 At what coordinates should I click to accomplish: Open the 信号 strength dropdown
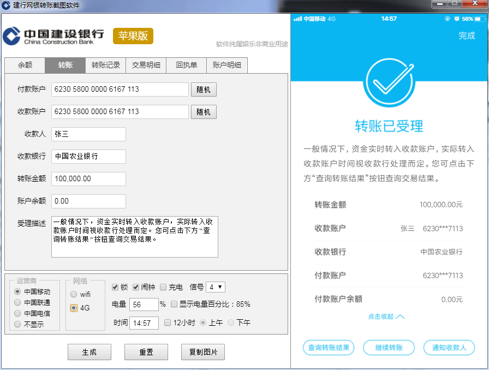[216, 288]
